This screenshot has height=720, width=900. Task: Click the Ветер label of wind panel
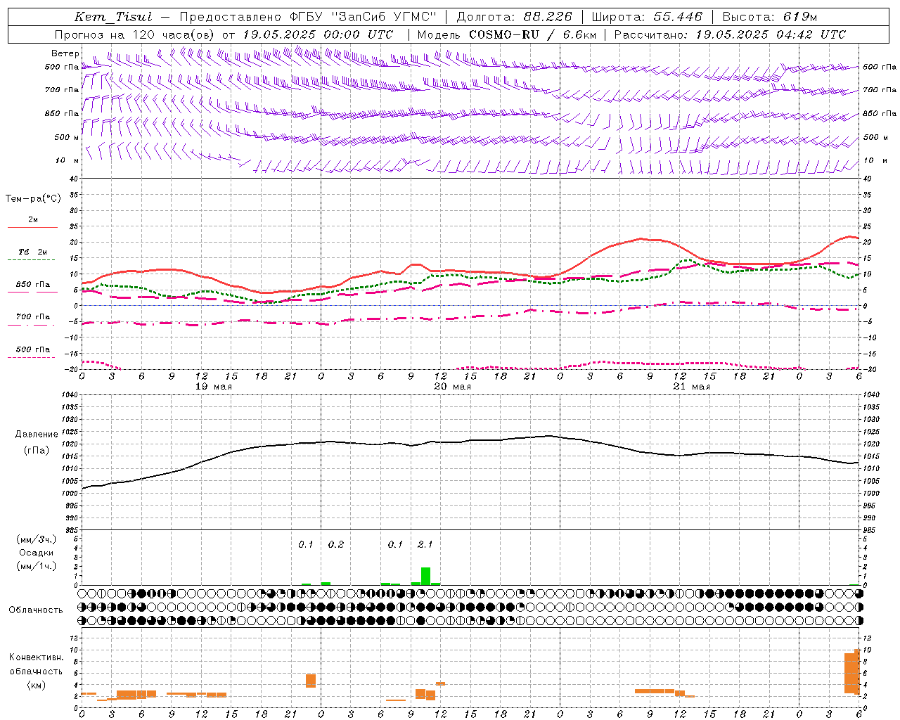click(x=65, y=53)
